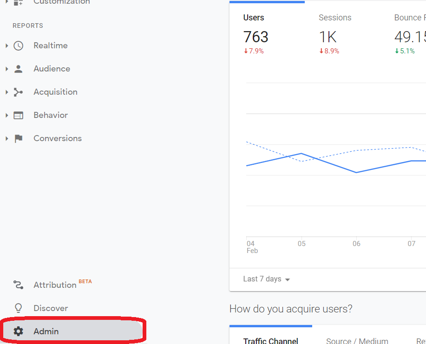This screenshot has height=344, width=426.
Task: Click the 8.9% sessions change indicator
Action: 329,51
